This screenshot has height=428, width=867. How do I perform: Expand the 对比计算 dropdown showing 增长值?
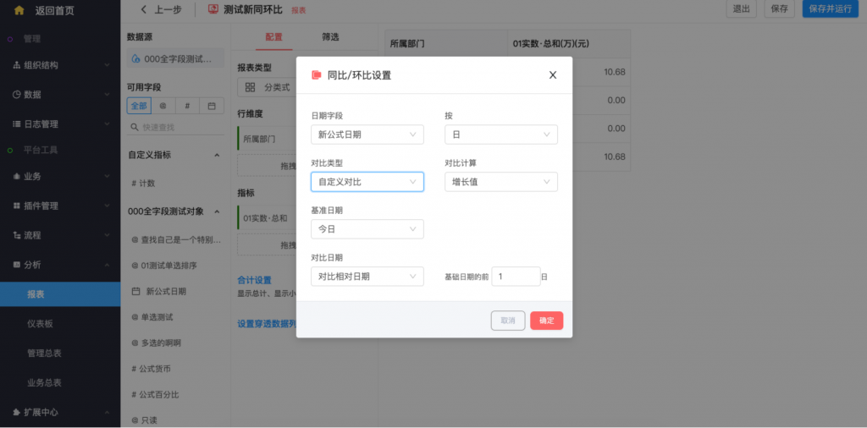click(x=500, y=182)
